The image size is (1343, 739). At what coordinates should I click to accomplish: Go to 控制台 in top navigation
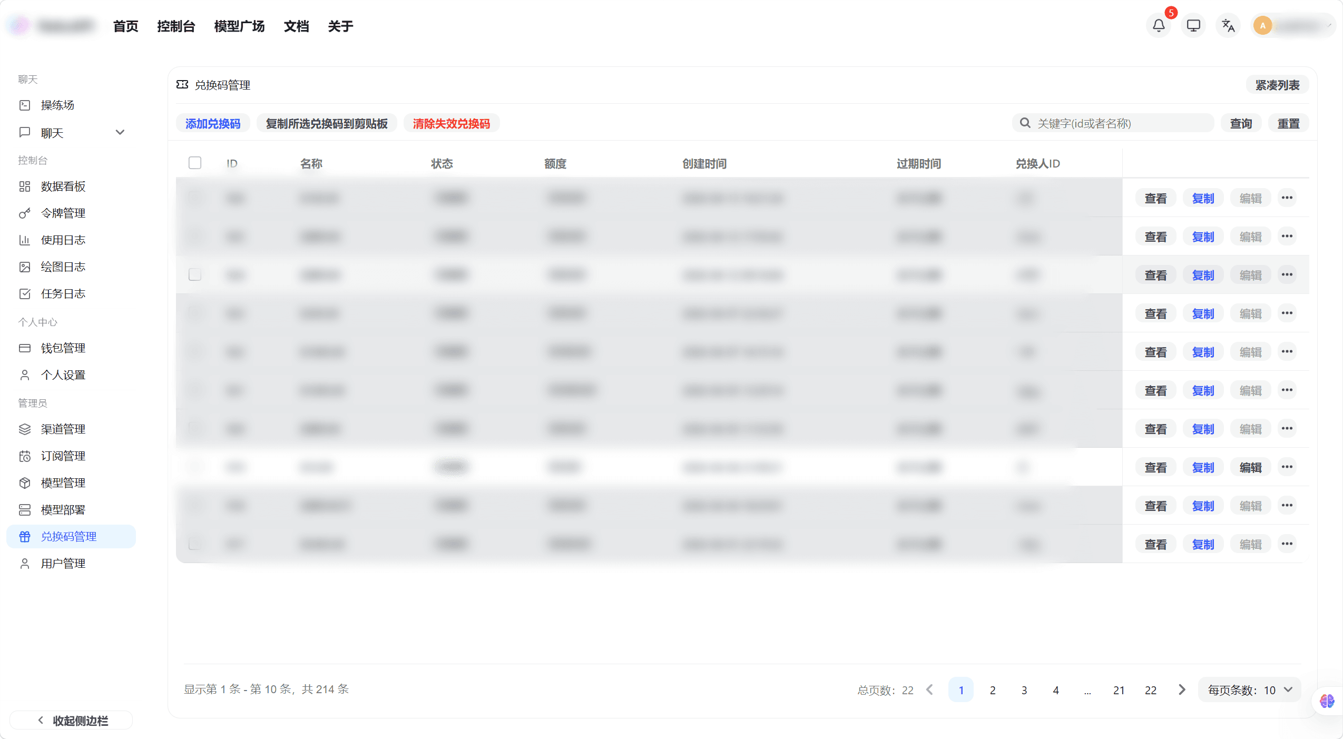coord(176,26)
